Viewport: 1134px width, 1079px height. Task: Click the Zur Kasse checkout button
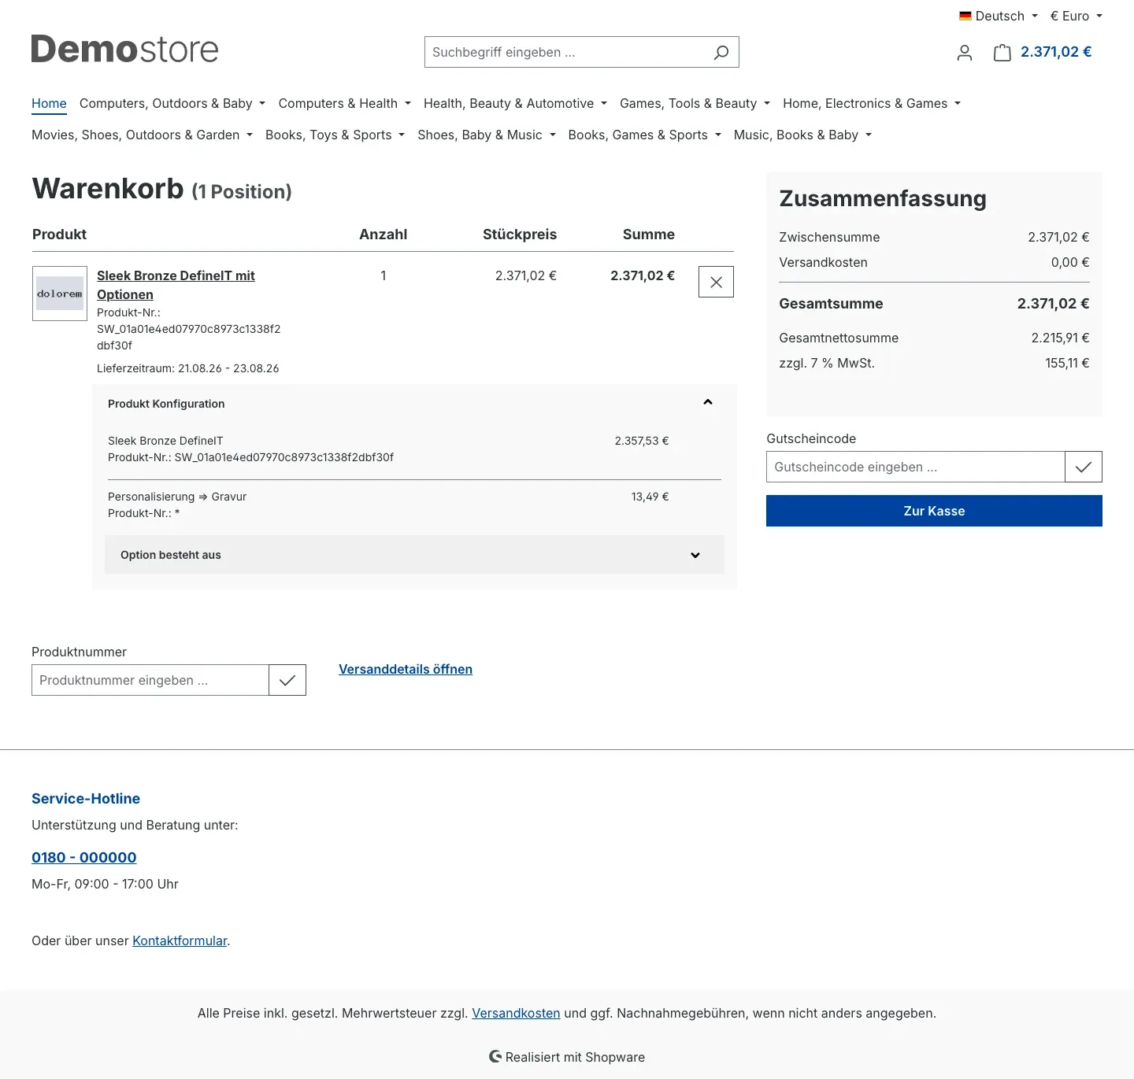934,511
